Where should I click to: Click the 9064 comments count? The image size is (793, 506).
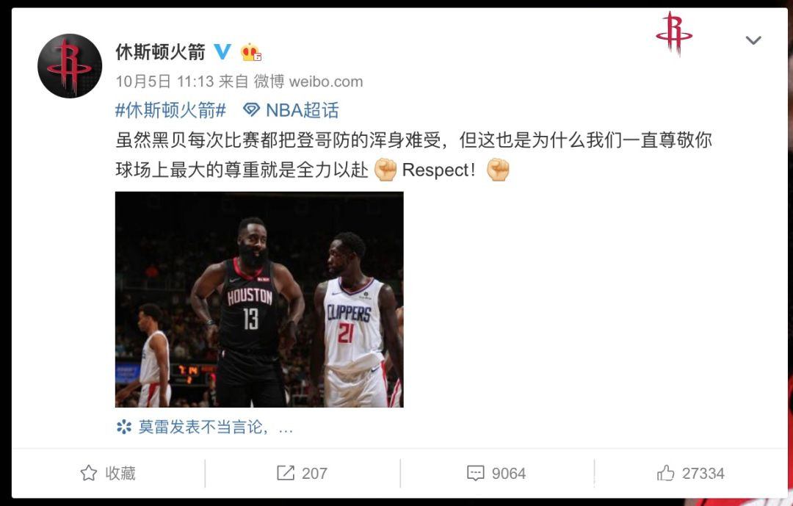(509, 474)
